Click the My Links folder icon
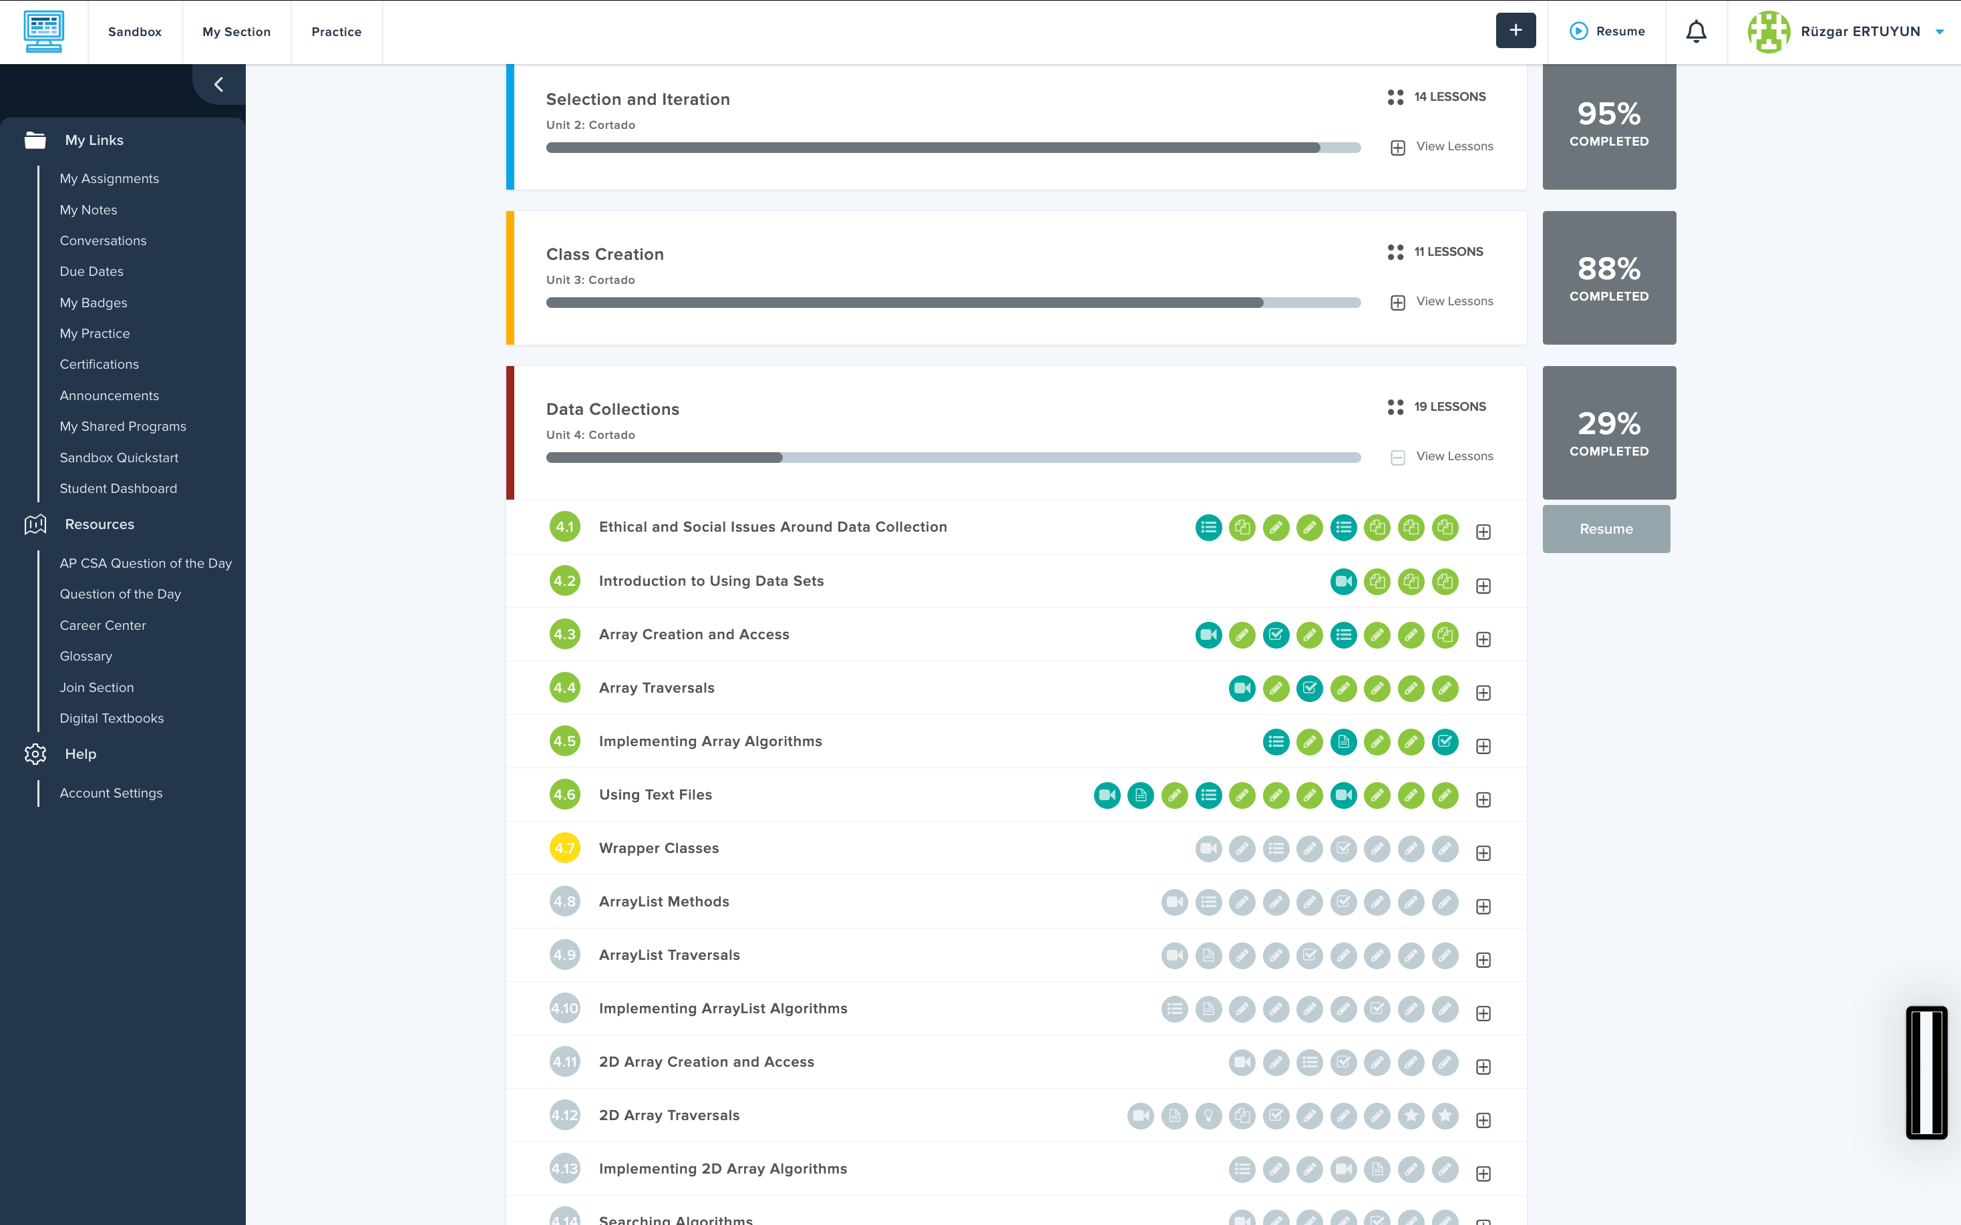This screenshot has height=1225, width=1961. click(35, 140)
